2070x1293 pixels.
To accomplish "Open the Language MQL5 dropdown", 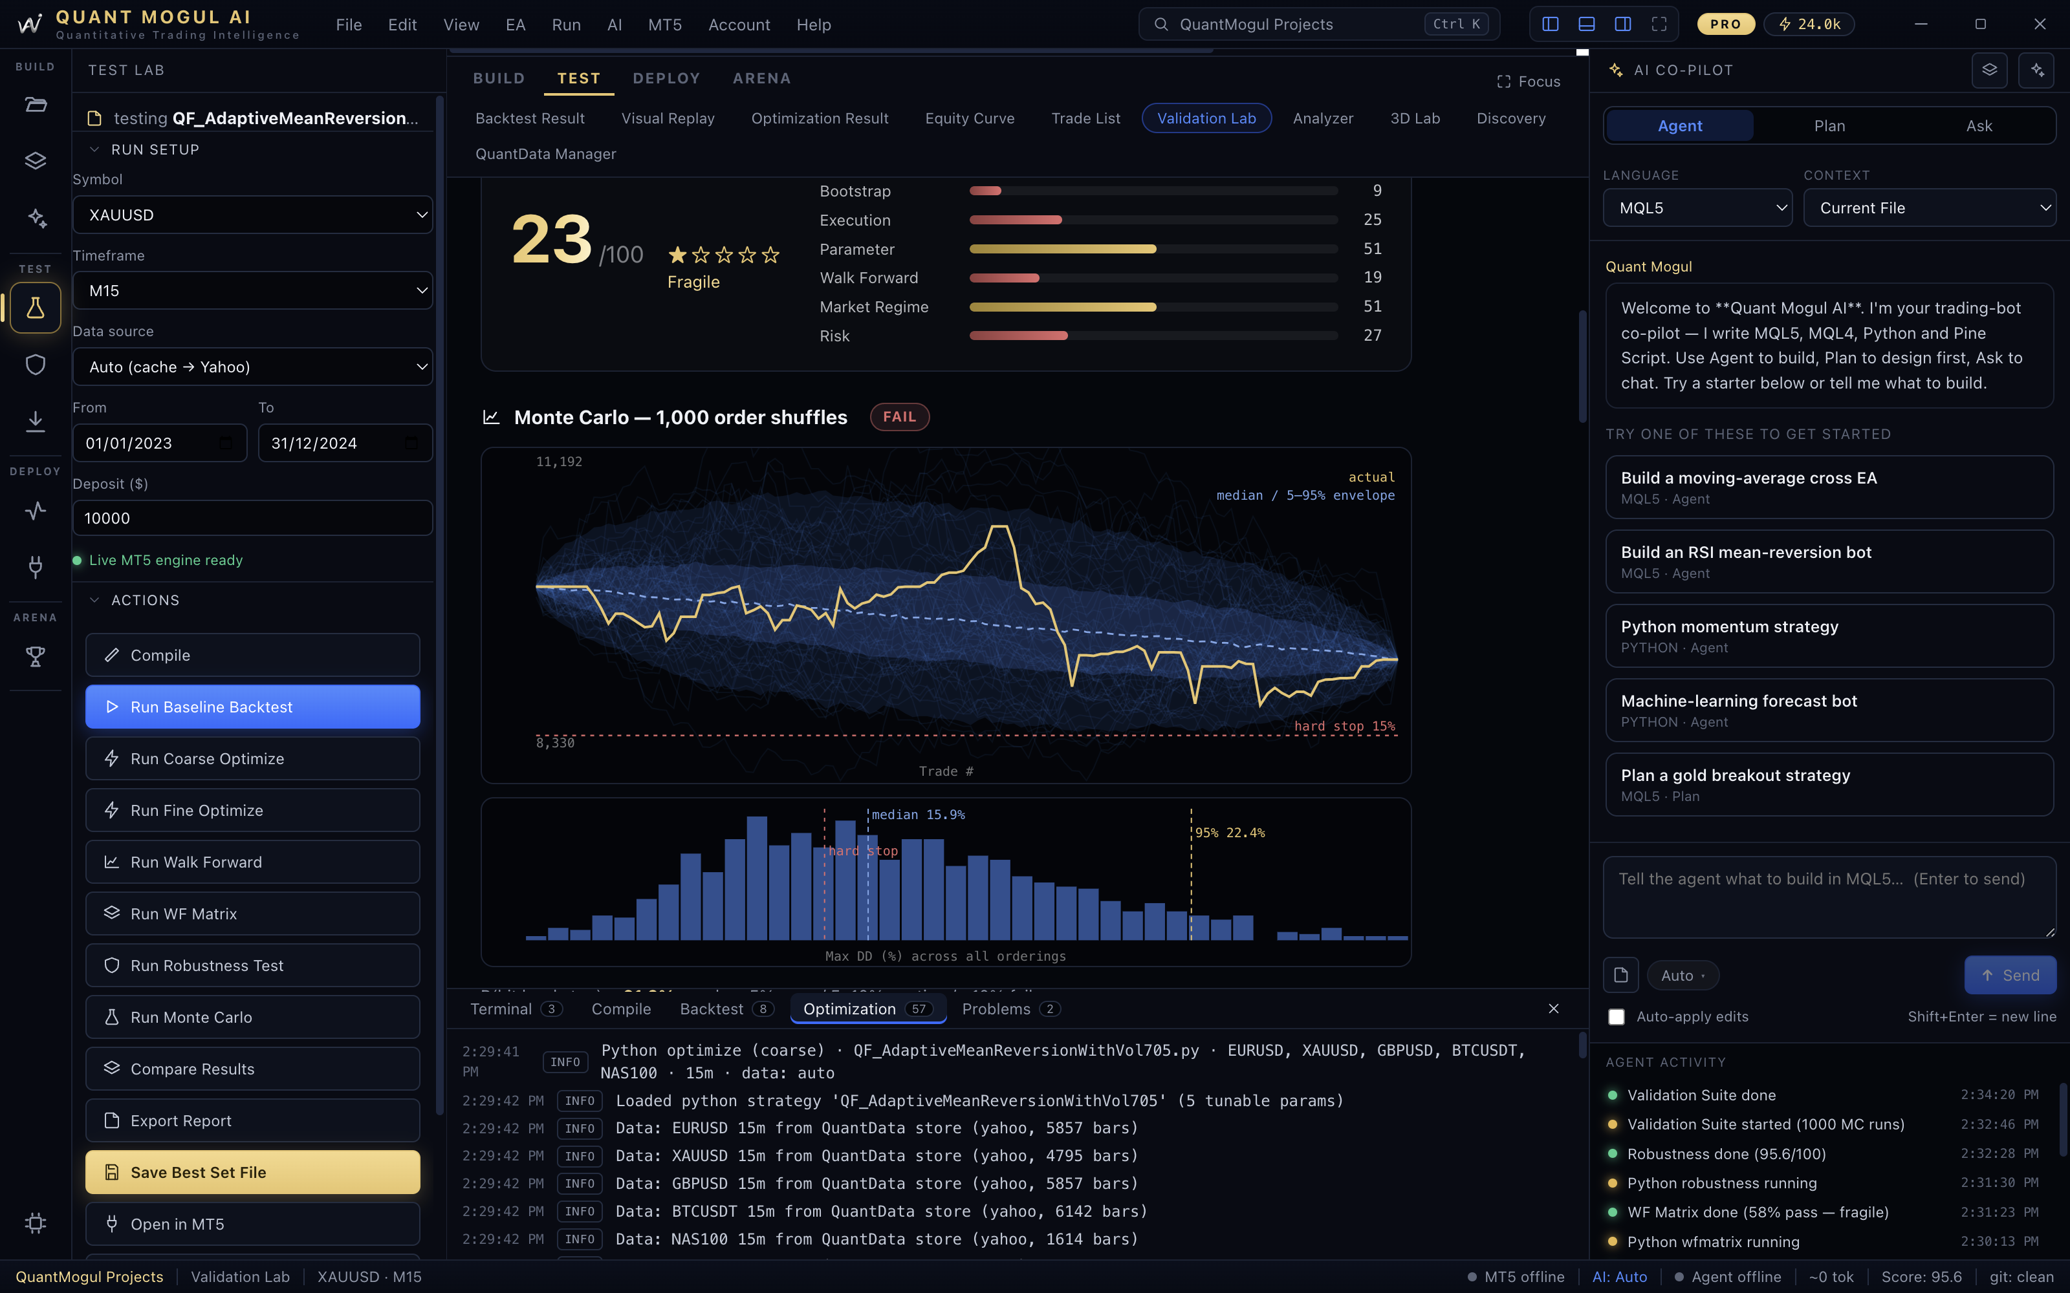I will pyautogui.click(x=1697, y=208).
